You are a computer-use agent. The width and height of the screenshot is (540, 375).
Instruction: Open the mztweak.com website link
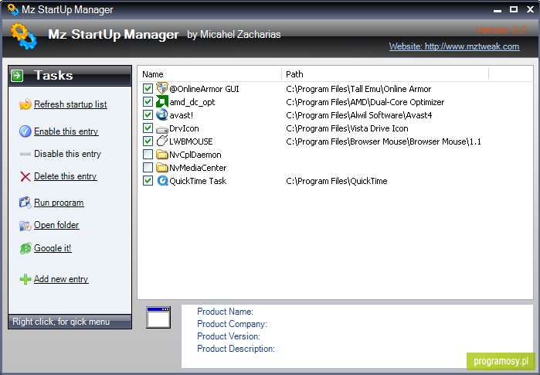tap(454, 46)
